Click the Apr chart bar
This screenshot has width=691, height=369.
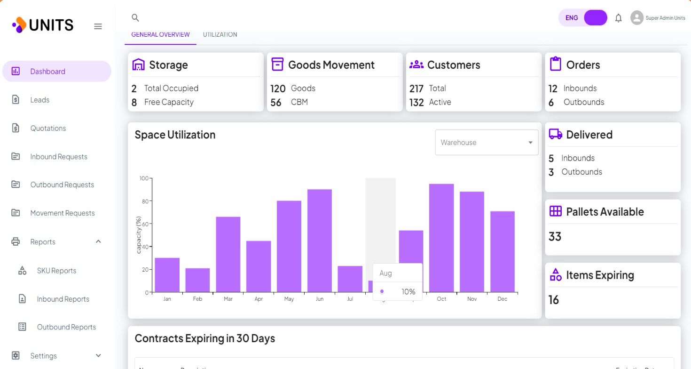[259, 266]
